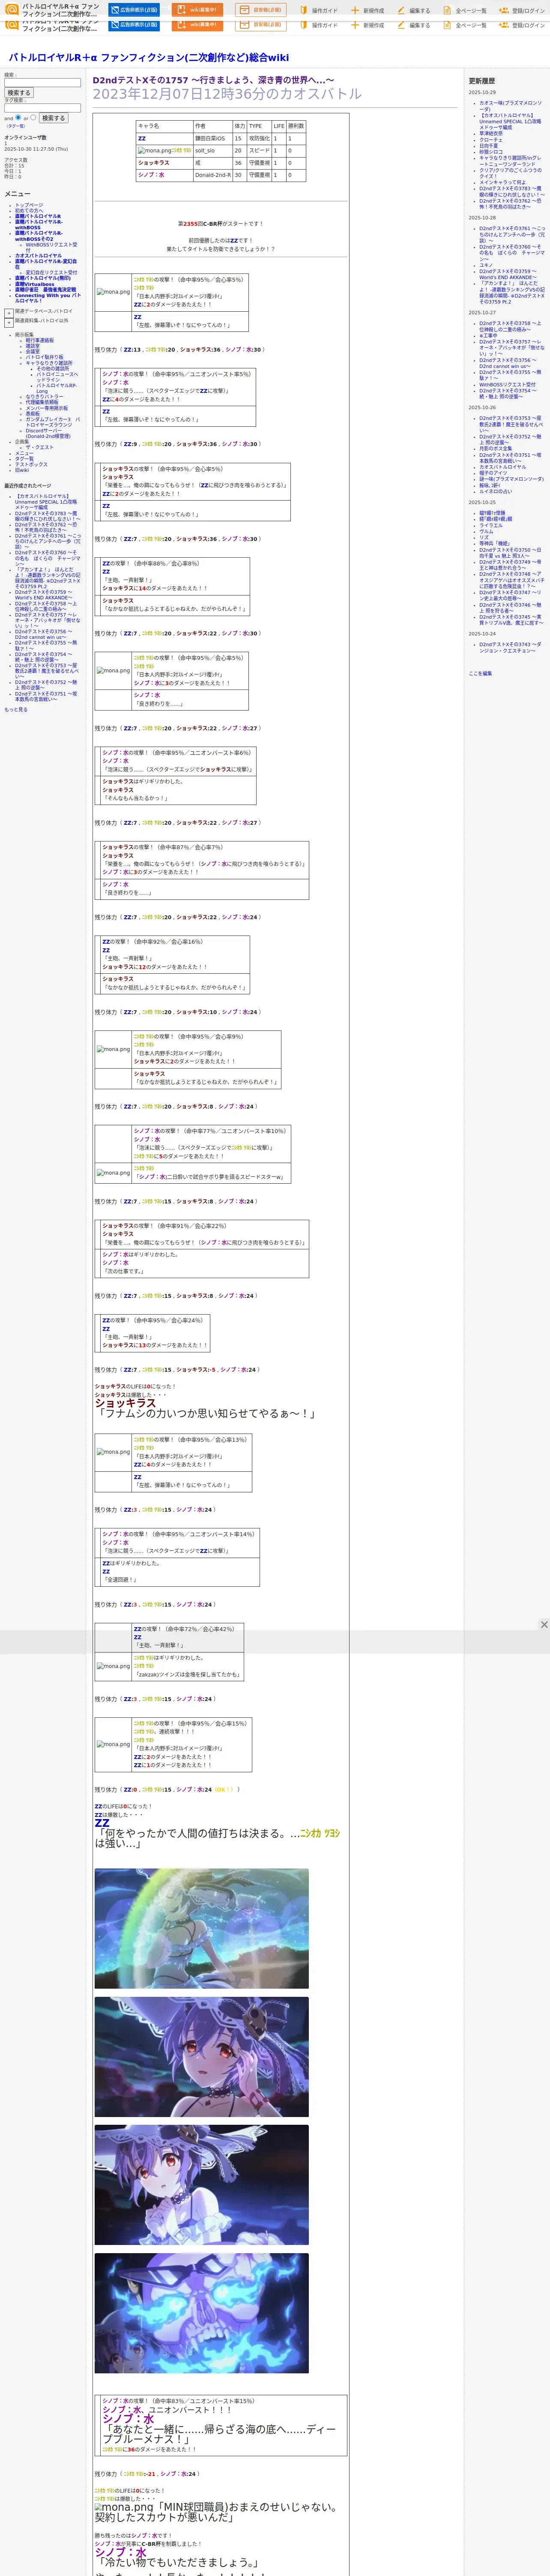Click the image with the blue flaming skull
The image size is (550, 2576).
[x=202, y=2313]
